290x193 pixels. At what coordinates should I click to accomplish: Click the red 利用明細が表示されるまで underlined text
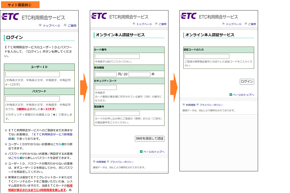tap(40, 188)
